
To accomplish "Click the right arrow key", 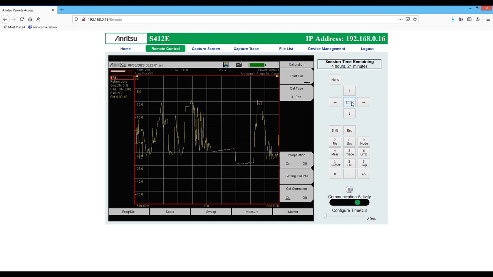I will pyautogui.click(x=364, y=102).
